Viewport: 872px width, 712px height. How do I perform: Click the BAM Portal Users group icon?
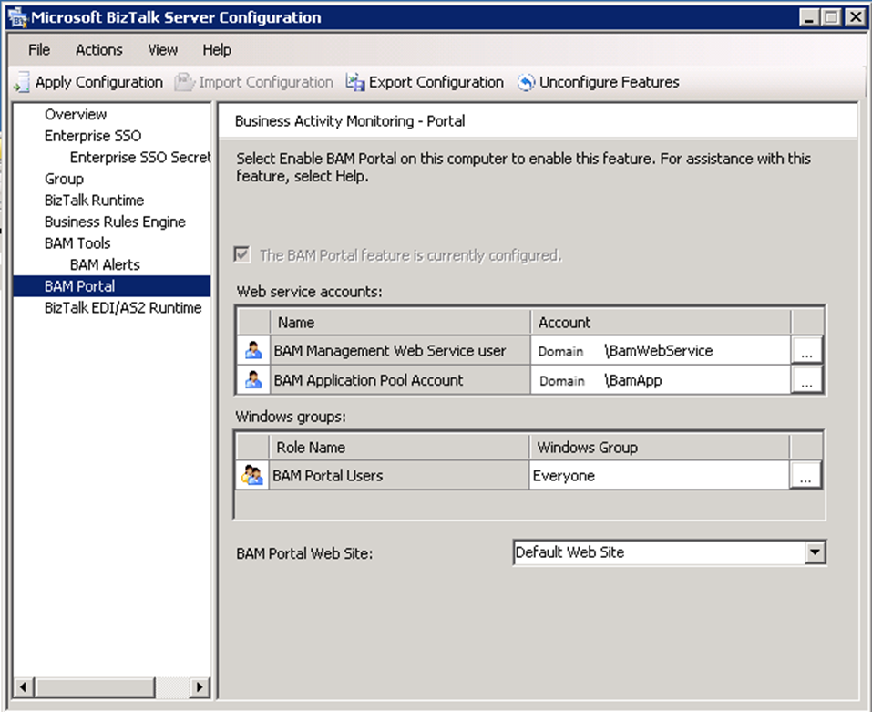(x=251, y=475)
